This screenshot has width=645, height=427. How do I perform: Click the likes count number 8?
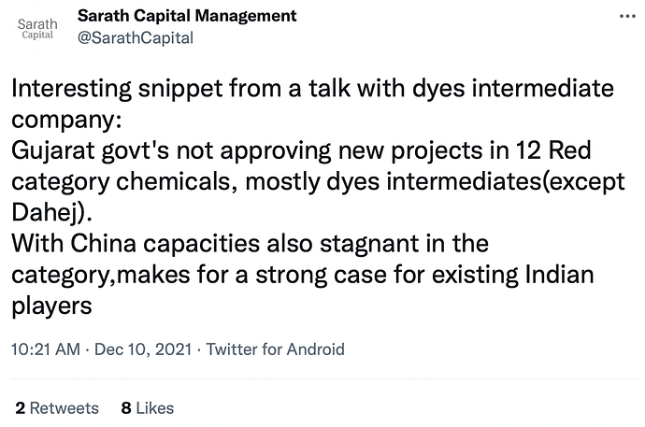point(125,407)
